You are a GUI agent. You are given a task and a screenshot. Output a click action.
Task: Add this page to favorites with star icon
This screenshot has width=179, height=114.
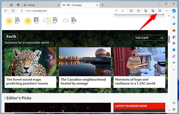pyautogui.click(x=123, y=11)
